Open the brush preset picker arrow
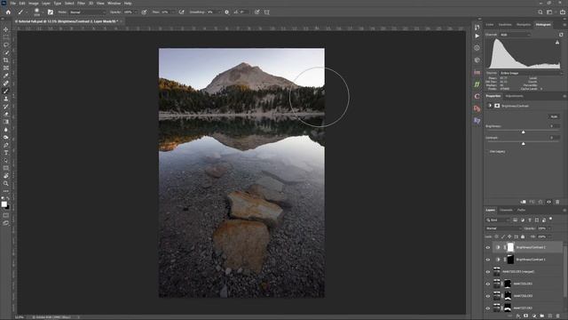568x320 pixels. point(43,12)
